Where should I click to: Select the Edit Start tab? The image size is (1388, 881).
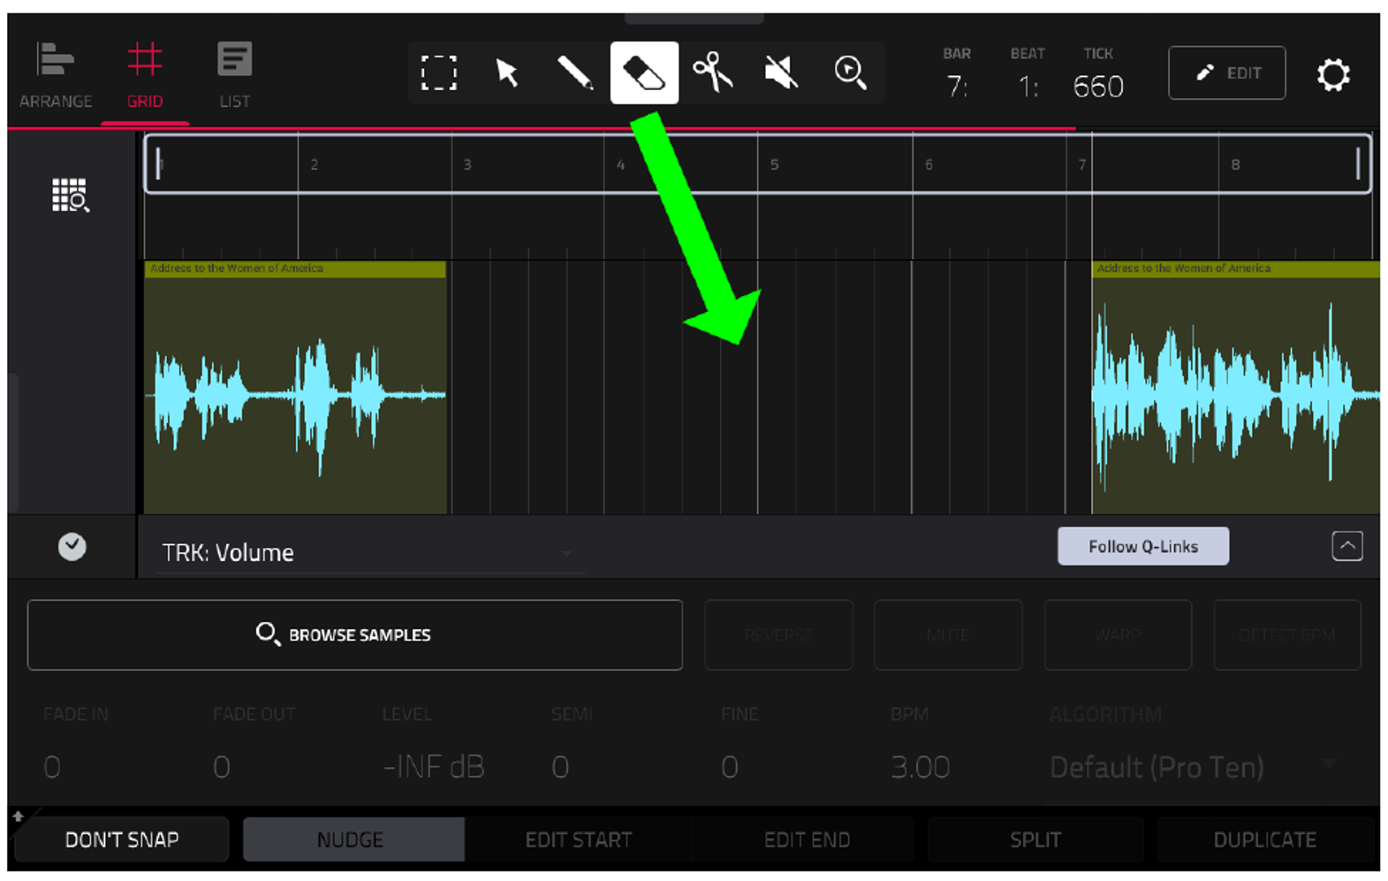coord(579,839)
